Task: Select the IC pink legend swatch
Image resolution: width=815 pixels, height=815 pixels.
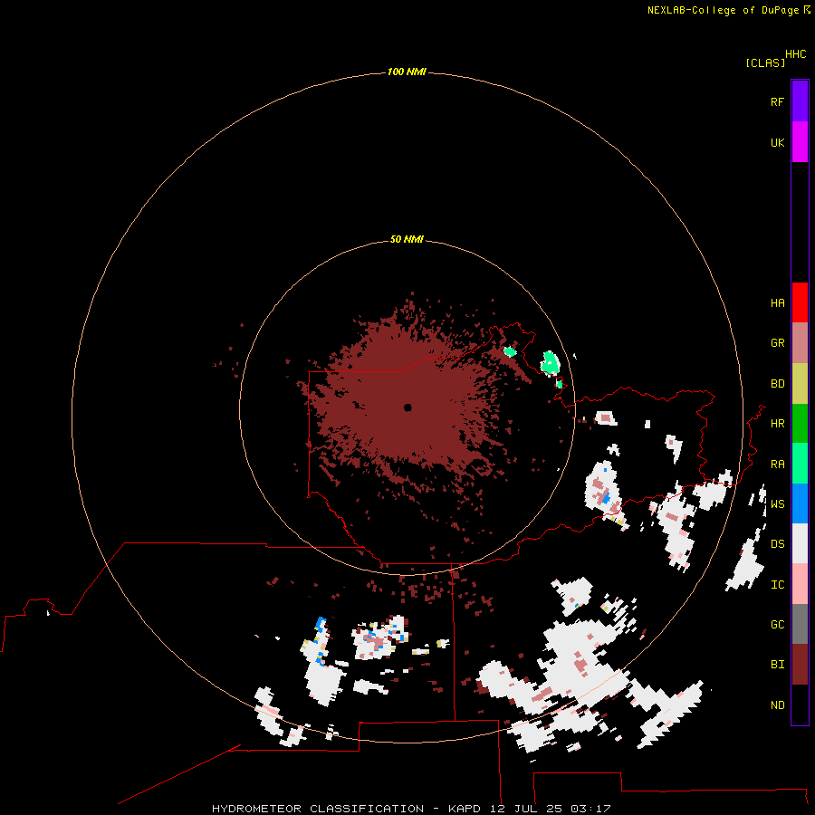Action: [x=800, y=584]
